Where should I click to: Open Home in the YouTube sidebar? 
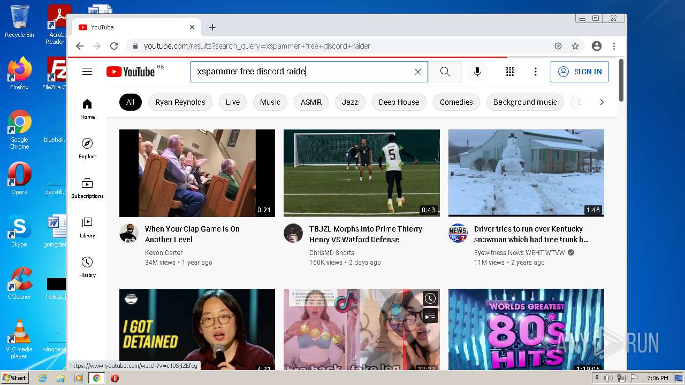coord(87,109)
